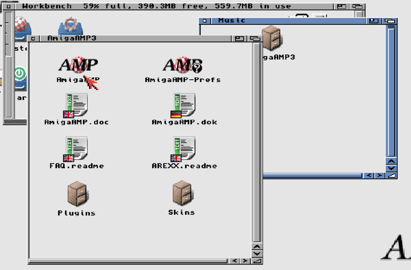Open the FAQ.readme document
The image size is (411, 270).
click(x=77, y=150)
